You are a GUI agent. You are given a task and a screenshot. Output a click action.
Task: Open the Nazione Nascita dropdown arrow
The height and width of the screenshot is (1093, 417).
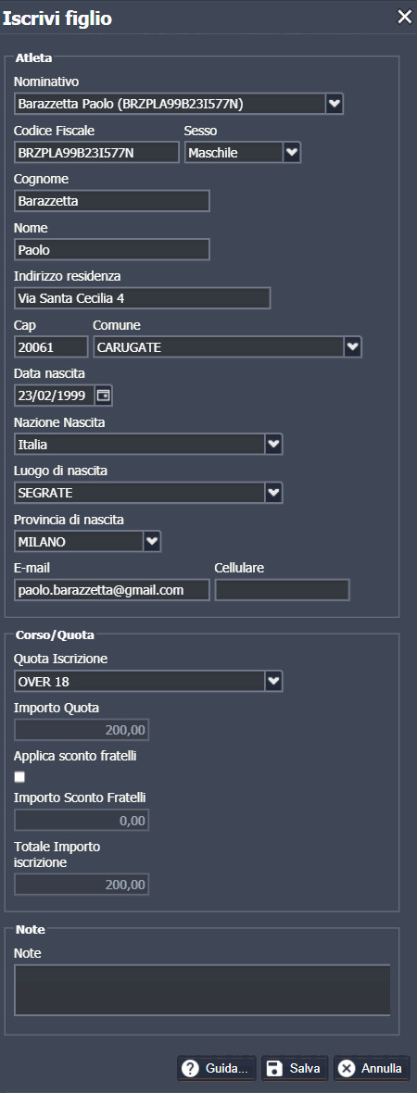pyautogui.click(x=274, y=444)
